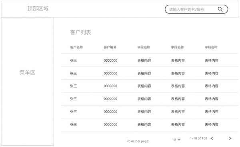The width and height of the screenshot is (240, 147).
Task: Click the 顶部区域 header label
Action: pyautogui.click(x=38, y=8)
